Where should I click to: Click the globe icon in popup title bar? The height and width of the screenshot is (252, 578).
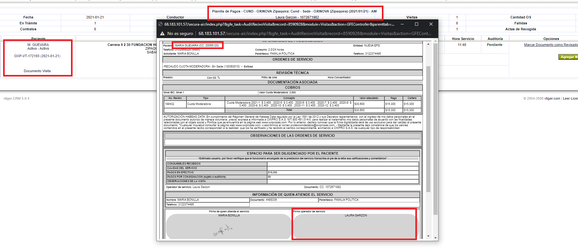click(x=160, y=24)
